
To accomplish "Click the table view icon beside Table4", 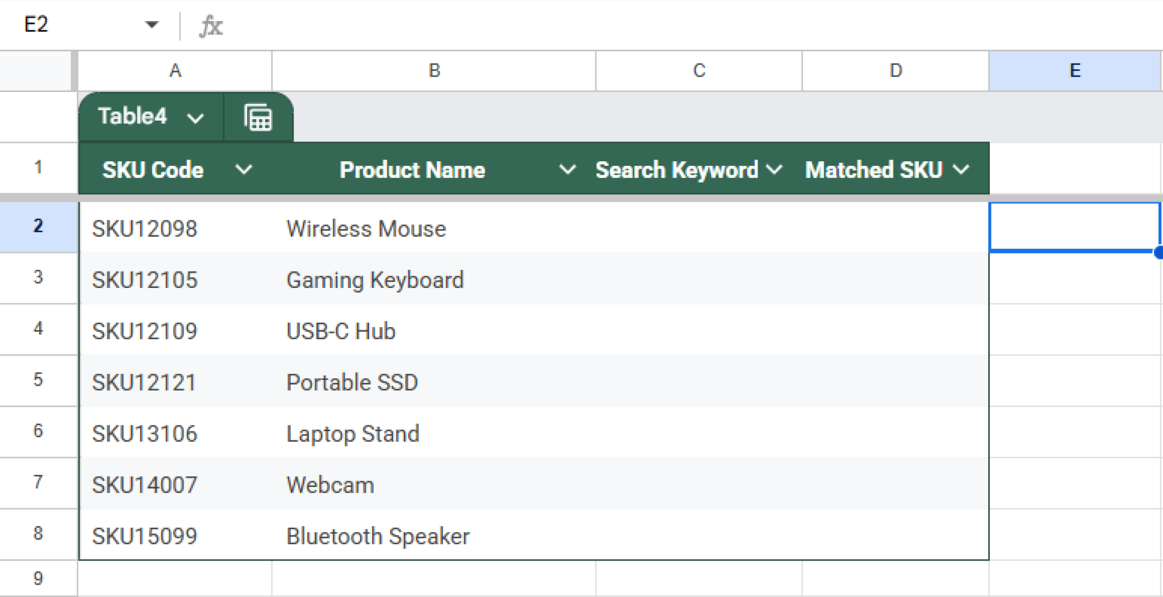I will (258, 118).
